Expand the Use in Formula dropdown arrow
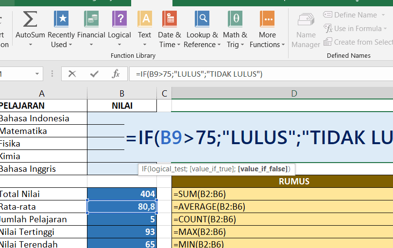Viewport: 393px width, 248px height. [385, 29]
